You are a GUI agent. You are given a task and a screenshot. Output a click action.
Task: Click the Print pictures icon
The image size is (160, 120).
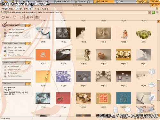tap(5, 36)
